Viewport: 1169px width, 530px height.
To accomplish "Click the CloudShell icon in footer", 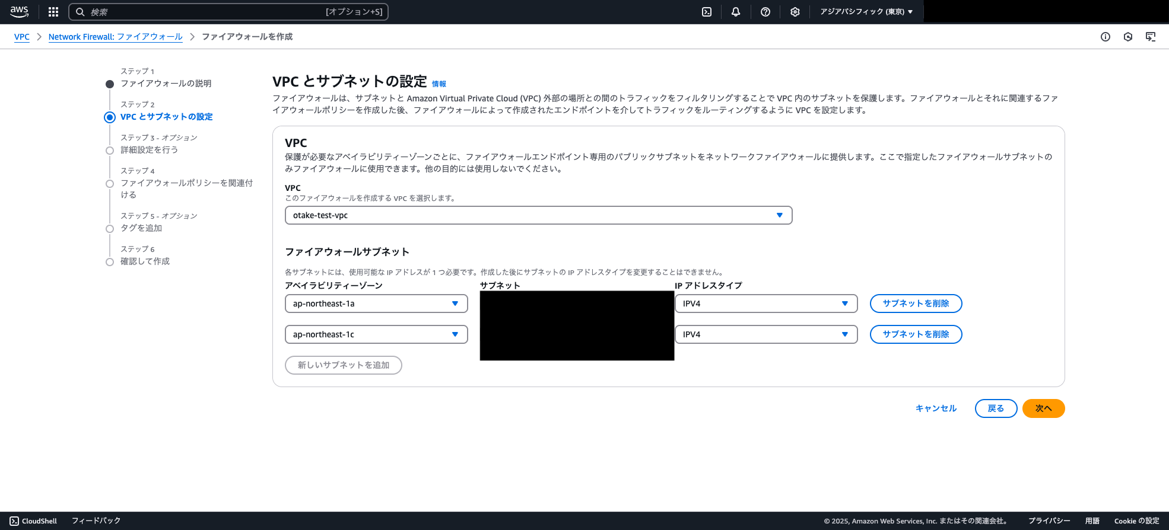I will point(14,521).
